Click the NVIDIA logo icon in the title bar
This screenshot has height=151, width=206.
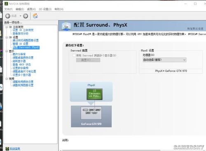pos(6,4)
